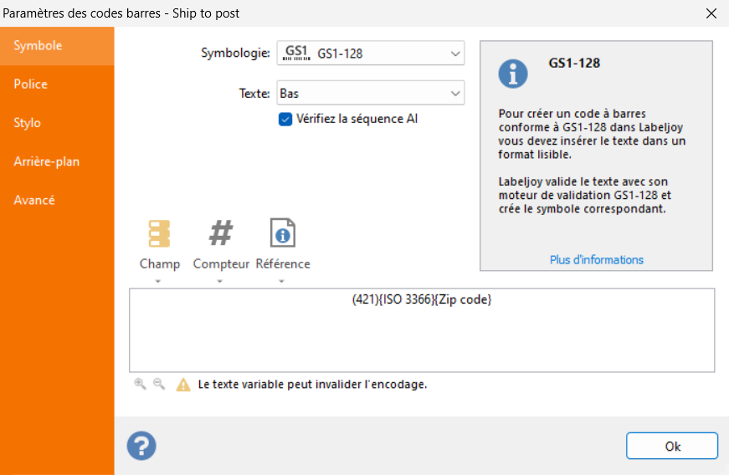Image resolution: width=729 pixels, height=475 pixels.
Task: Expand the arrow under Référence
Action: point(281,281)
